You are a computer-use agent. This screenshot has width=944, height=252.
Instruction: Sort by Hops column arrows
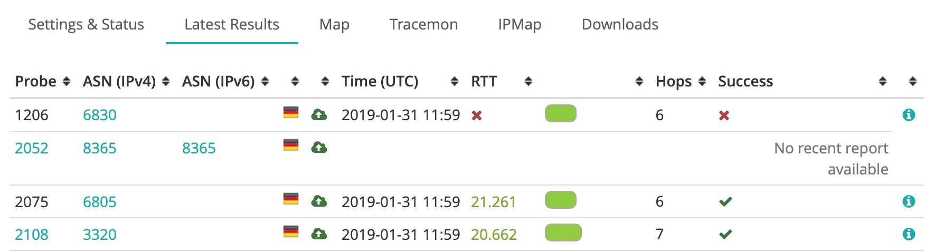point(702,81)
